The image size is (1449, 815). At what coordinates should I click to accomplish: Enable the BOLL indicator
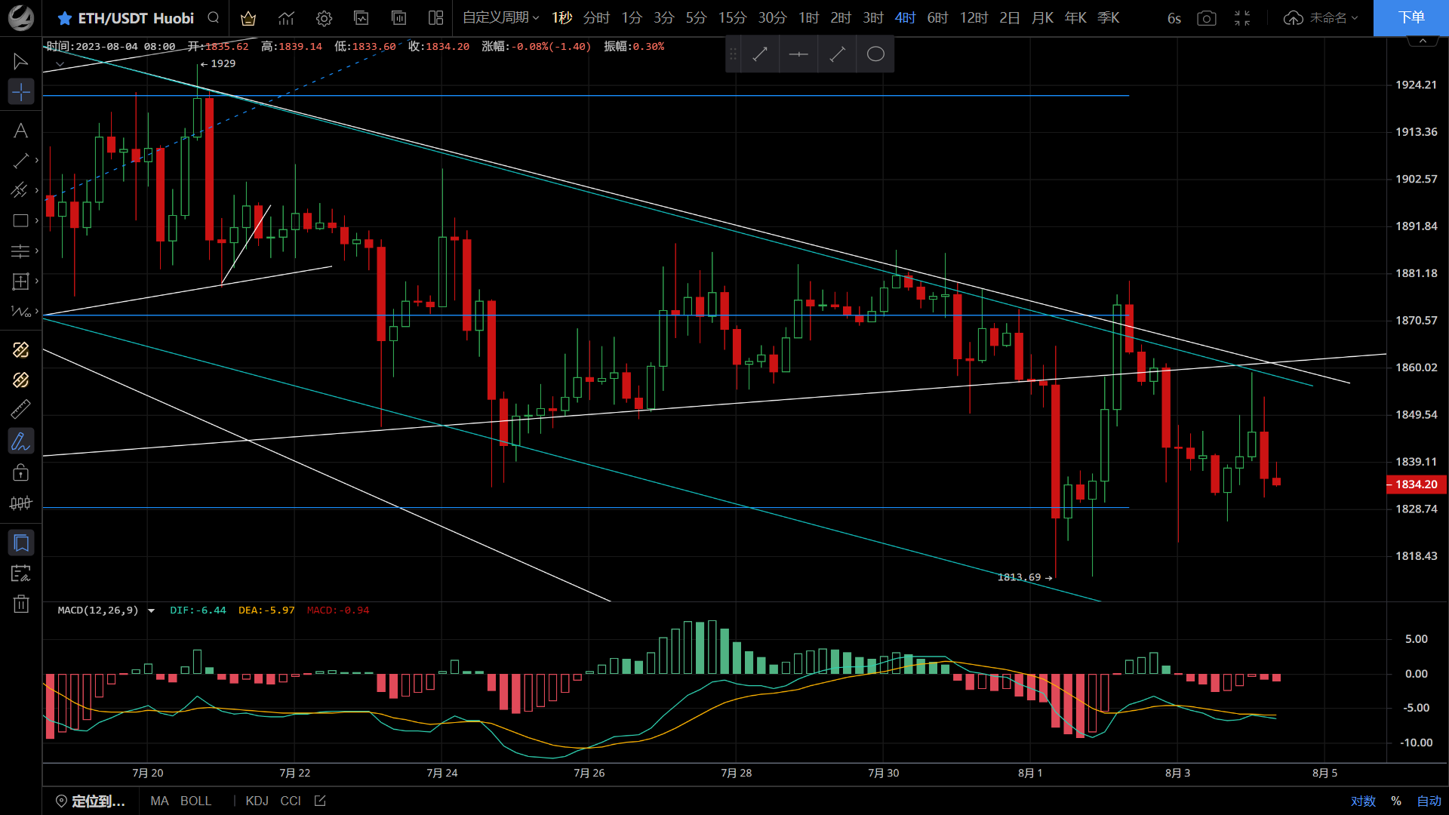coord(195,801)
